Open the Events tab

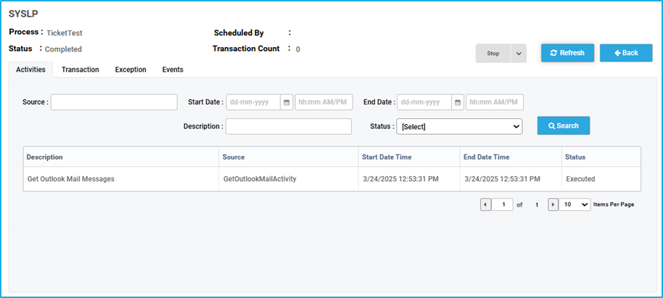[x=173, y=70]
